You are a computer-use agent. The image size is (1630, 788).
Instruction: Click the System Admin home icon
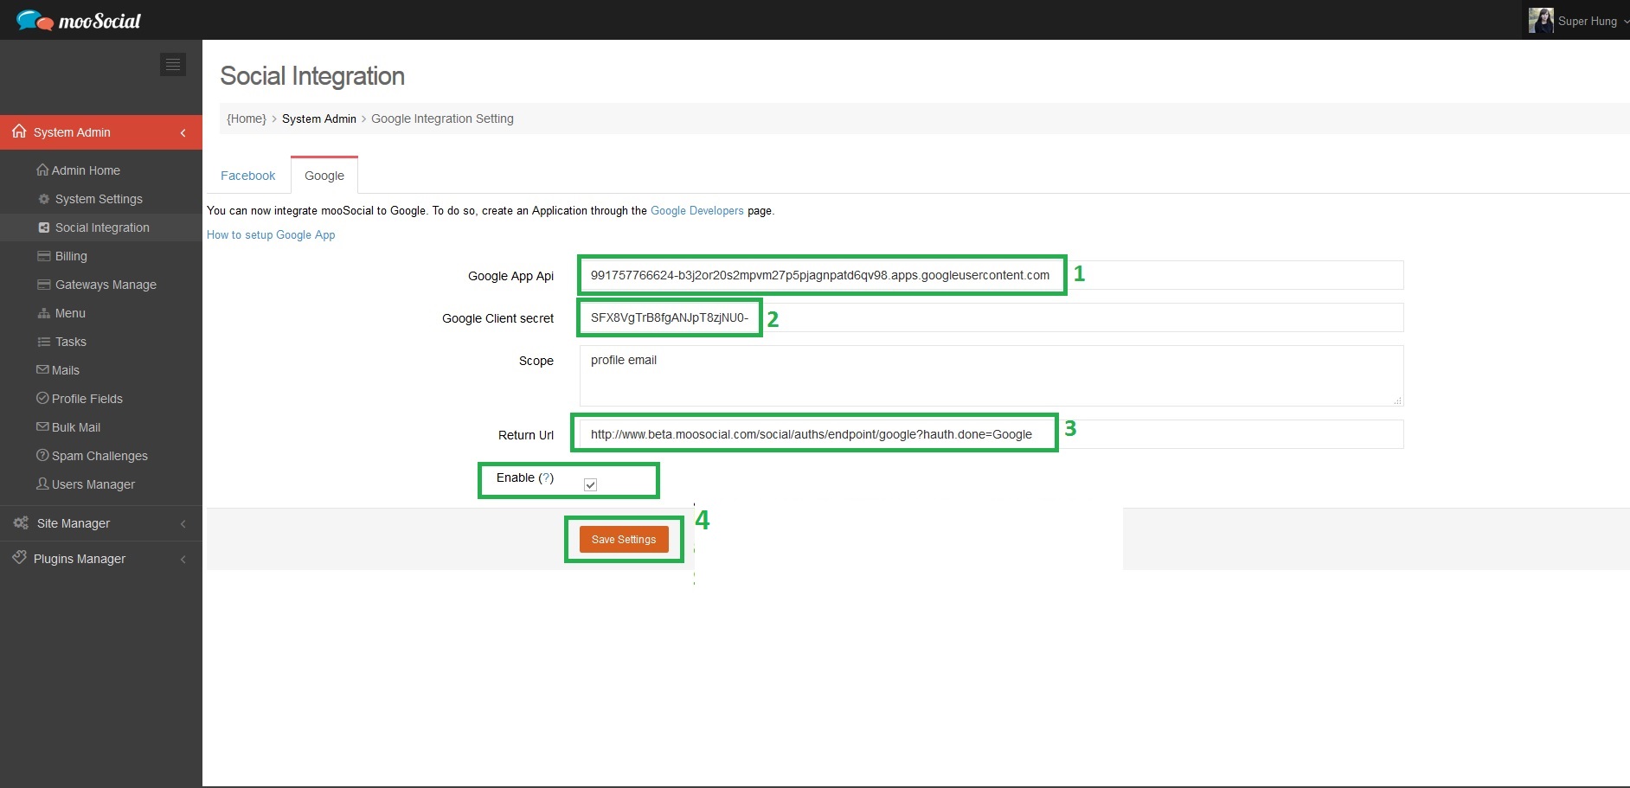click(x=19, y=131)
